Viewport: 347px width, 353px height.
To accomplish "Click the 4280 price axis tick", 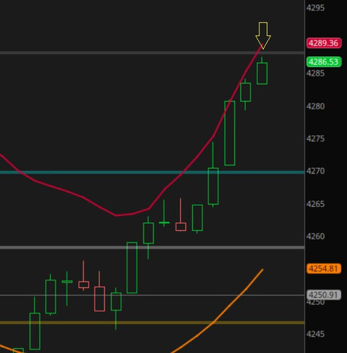I will point(315,107).
